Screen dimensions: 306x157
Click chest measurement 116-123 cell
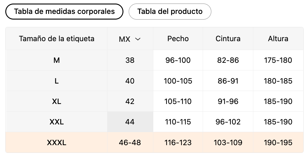click(x=178, y=142)
